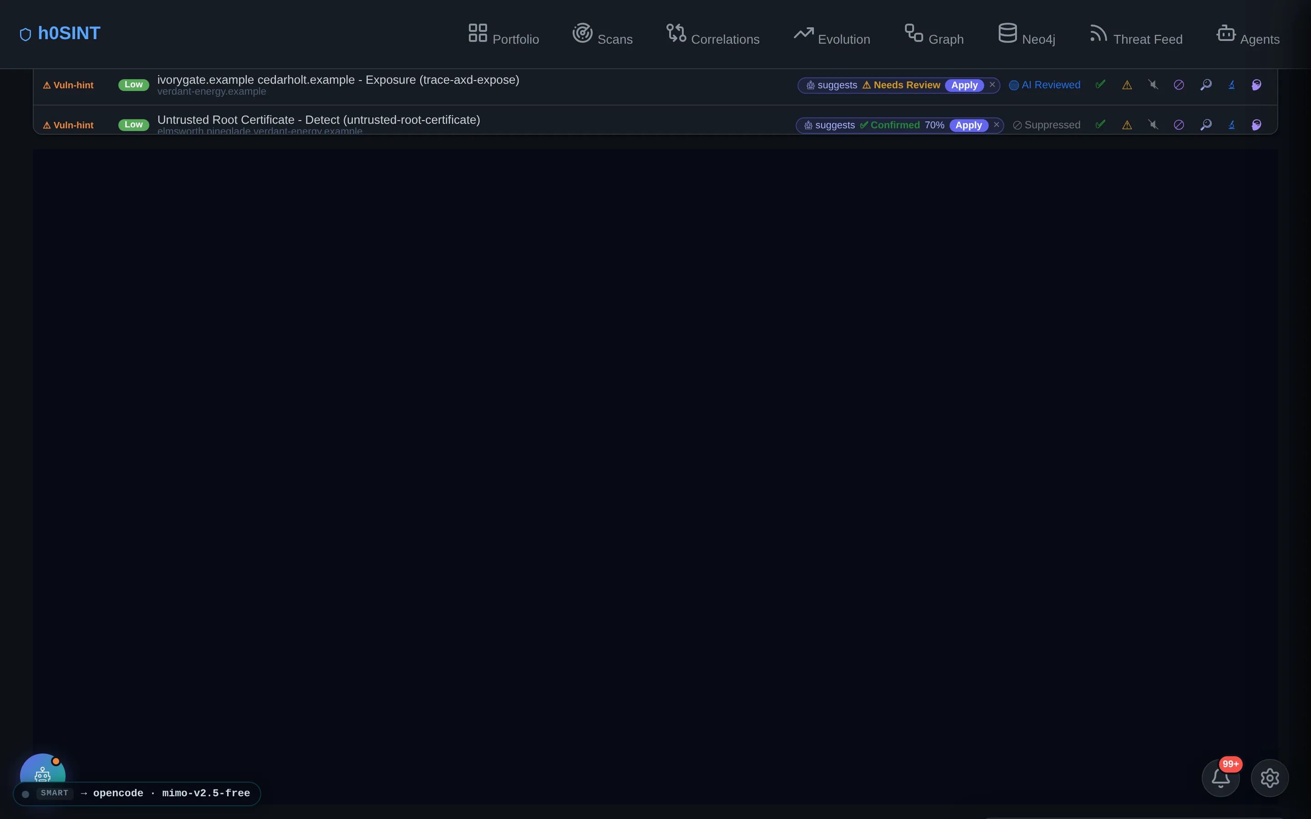Apply Confirmed 70% suggestion on Untrusted Root Certificate
The height and width of the screenshot is (819, 1311).
click(x=969, y=125)
